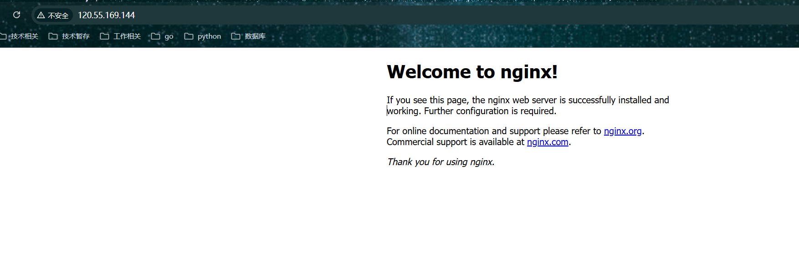Click the Welcome to nginx! heading

[472, 72]
